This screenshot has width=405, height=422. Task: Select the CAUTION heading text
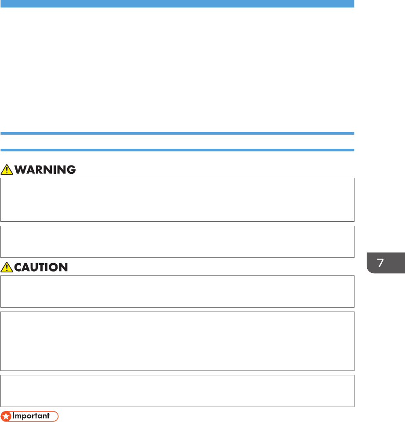[41, 267]
